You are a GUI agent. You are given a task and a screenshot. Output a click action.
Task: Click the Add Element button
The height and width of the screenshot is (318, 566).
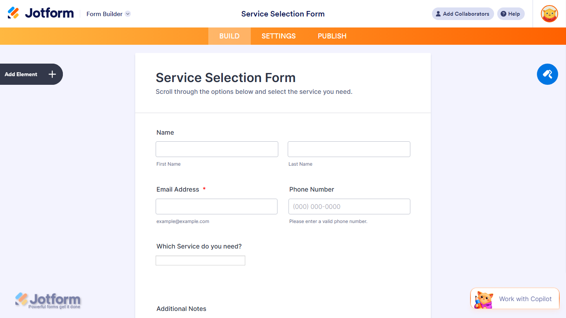(x=21, y=74)
